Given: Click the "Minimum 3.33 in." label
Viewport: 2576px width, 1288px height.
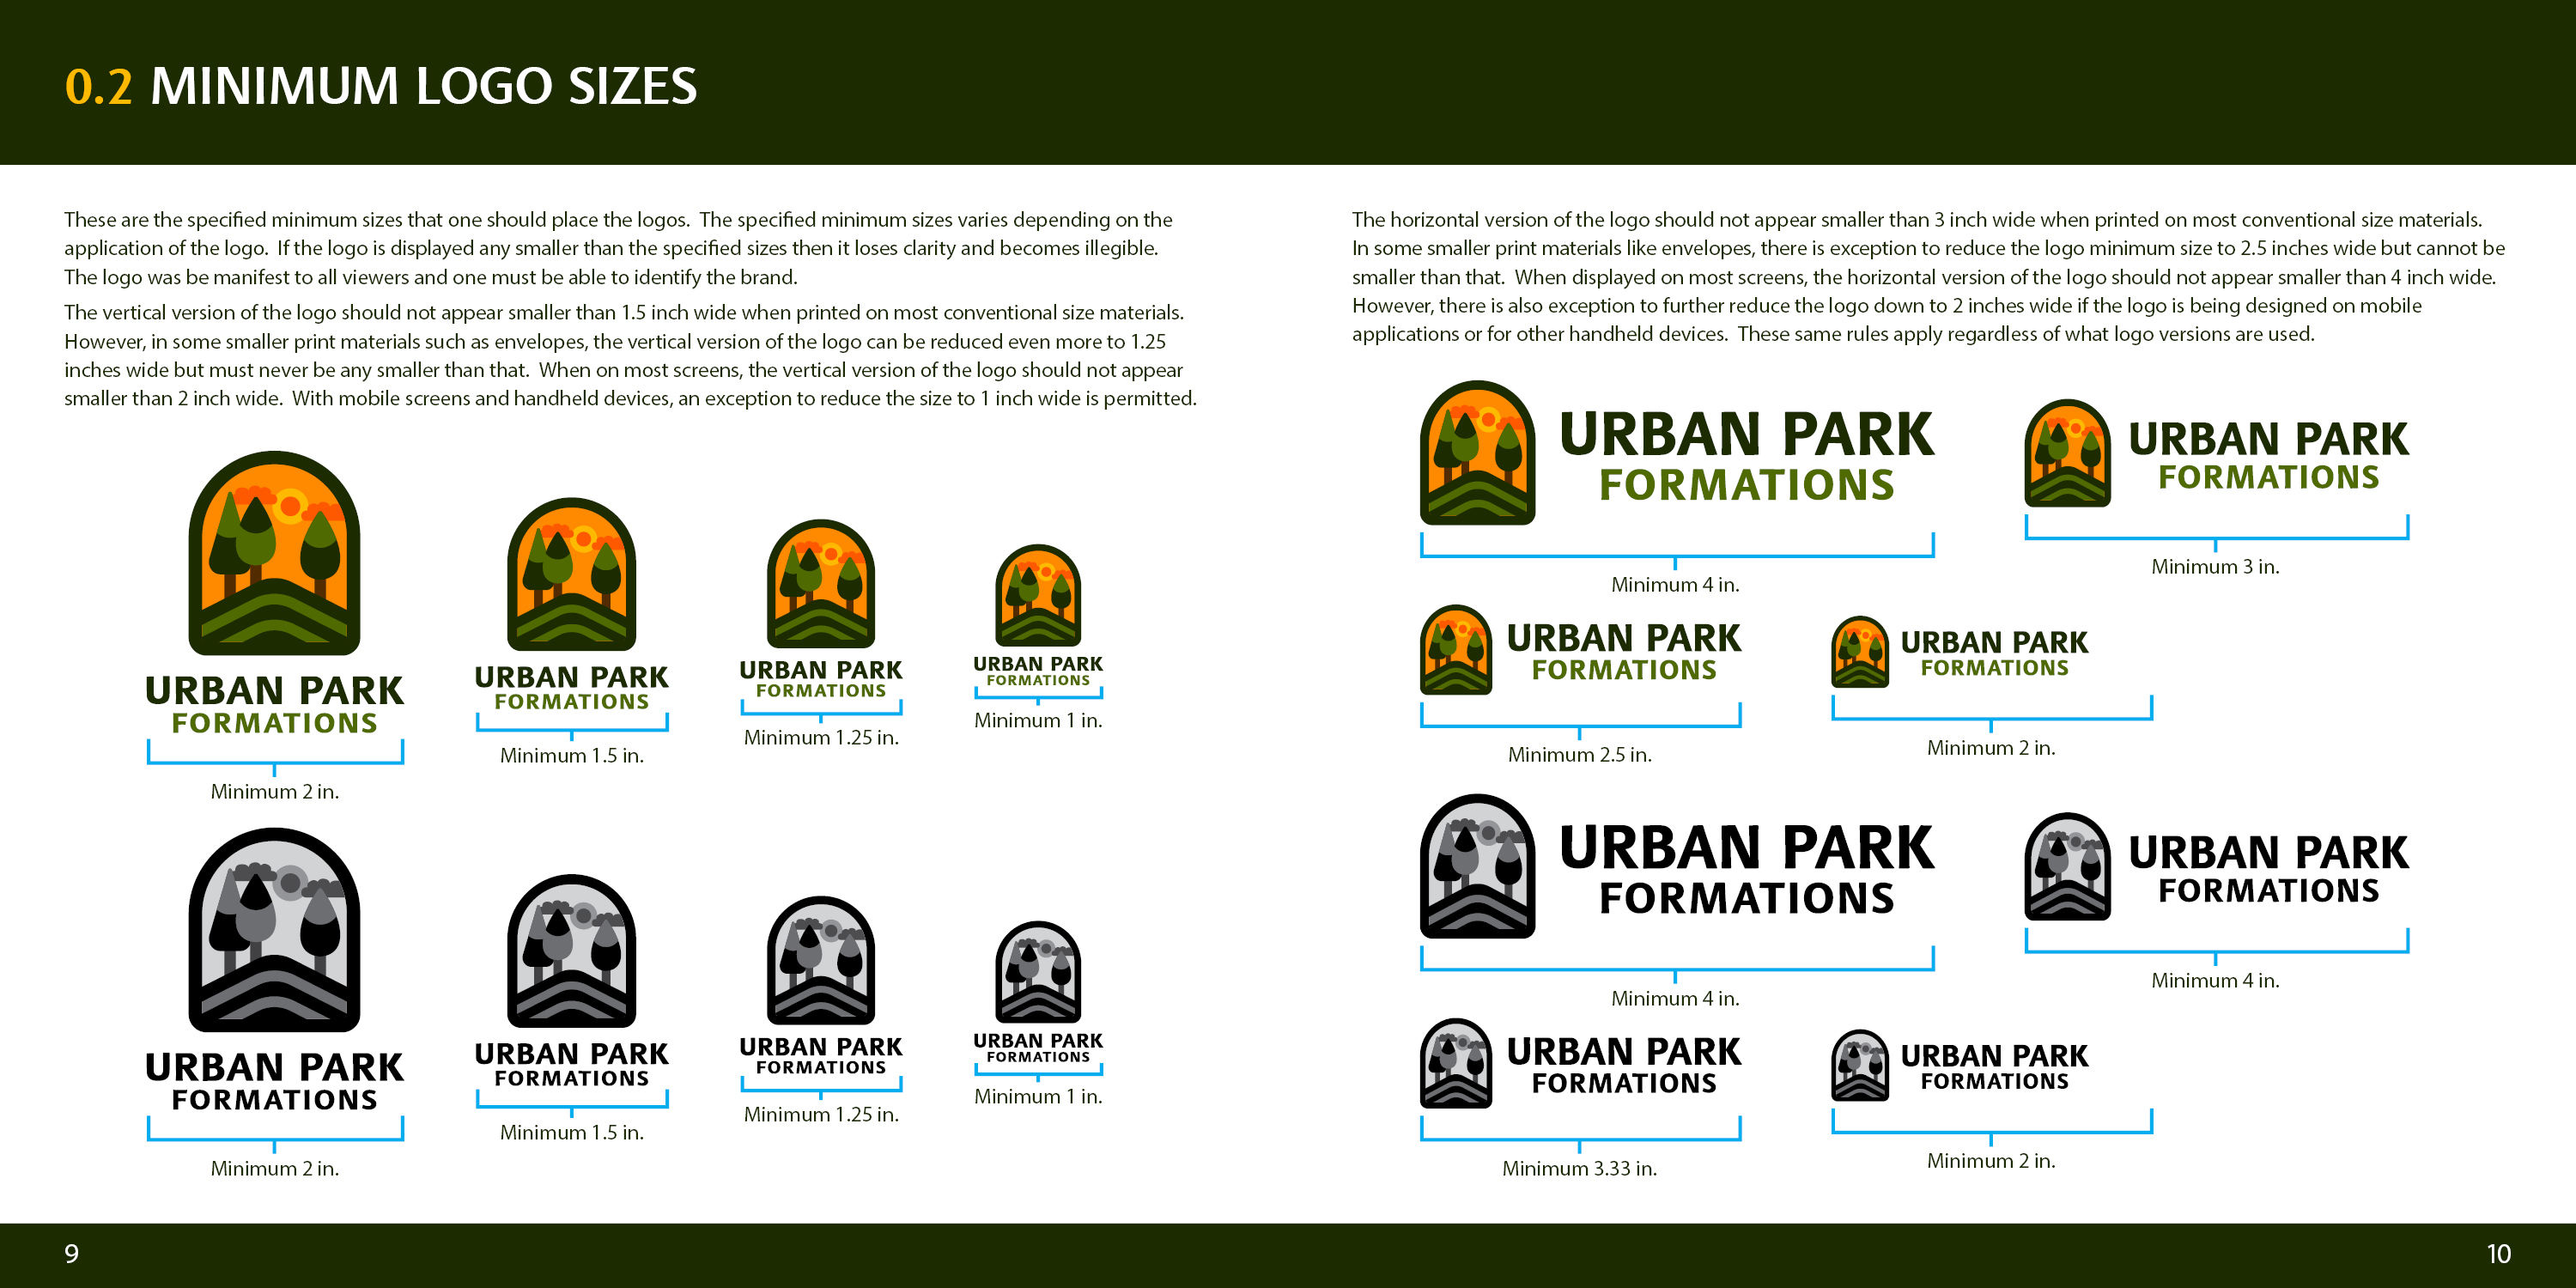Looking at the screenshot, I should [x=1579, y=1169].
